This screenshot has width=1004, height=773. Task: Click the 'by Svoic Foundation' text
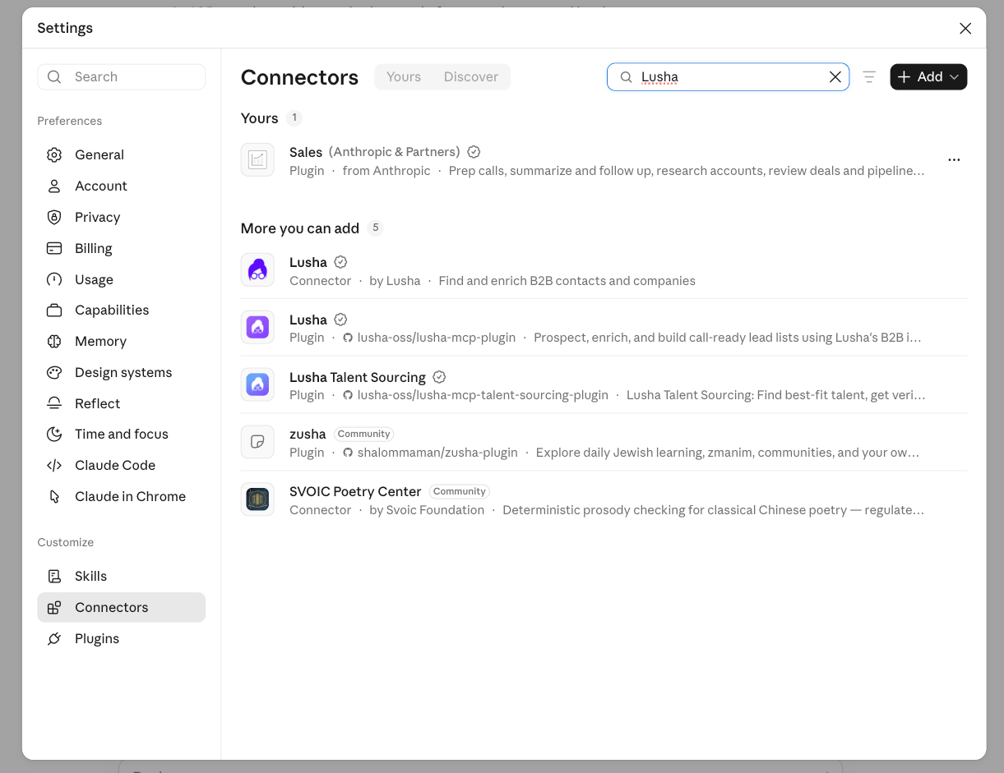427,510
